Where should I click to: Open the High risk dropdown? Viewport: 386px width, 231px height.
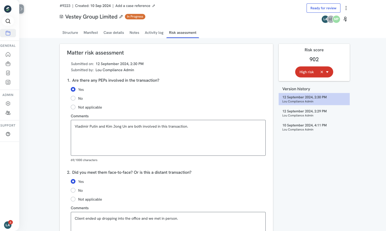click(328, 72)
